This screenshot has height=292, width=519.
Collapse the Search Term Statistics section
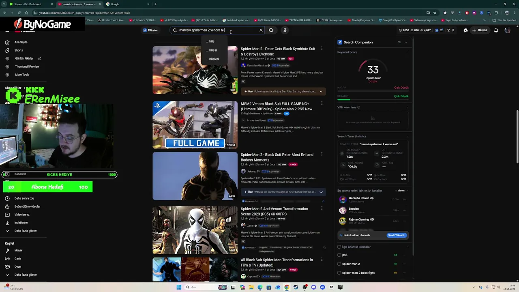coord(407,136)
